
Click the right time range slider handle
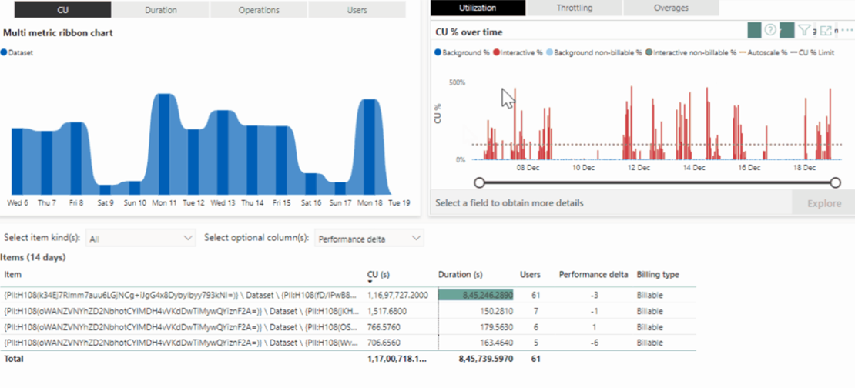[836, 182]
